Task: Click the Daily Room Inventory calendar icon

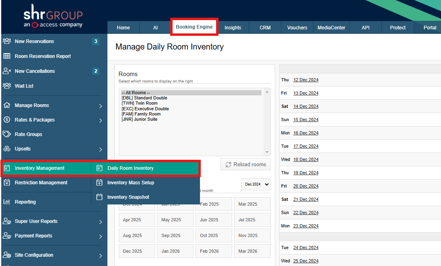Action: coord(99,168)
